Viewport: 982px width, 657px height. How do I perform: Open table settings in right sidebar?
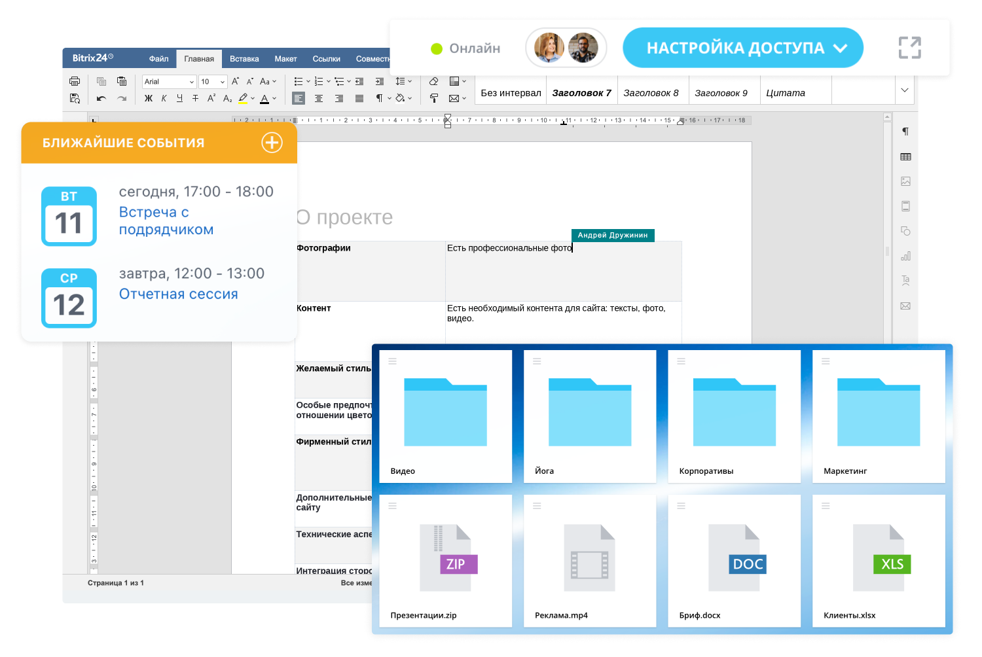[905, 157]
